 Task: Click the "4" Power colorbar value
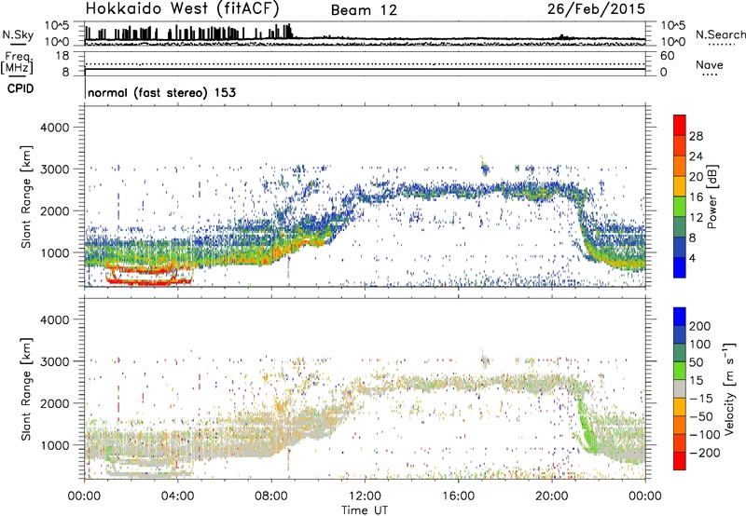tap(693, 258)
